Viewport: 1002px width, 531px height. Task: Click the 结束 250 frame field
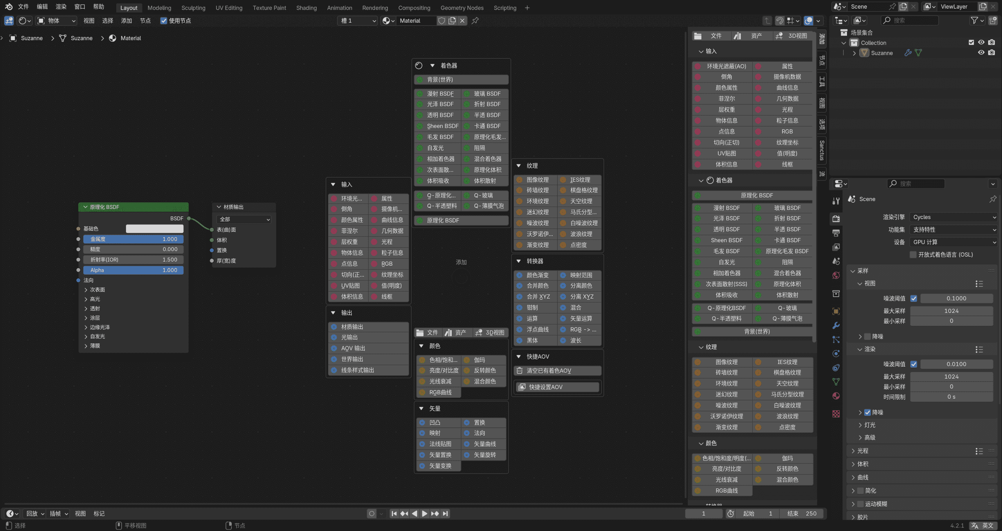coord(801,514)
